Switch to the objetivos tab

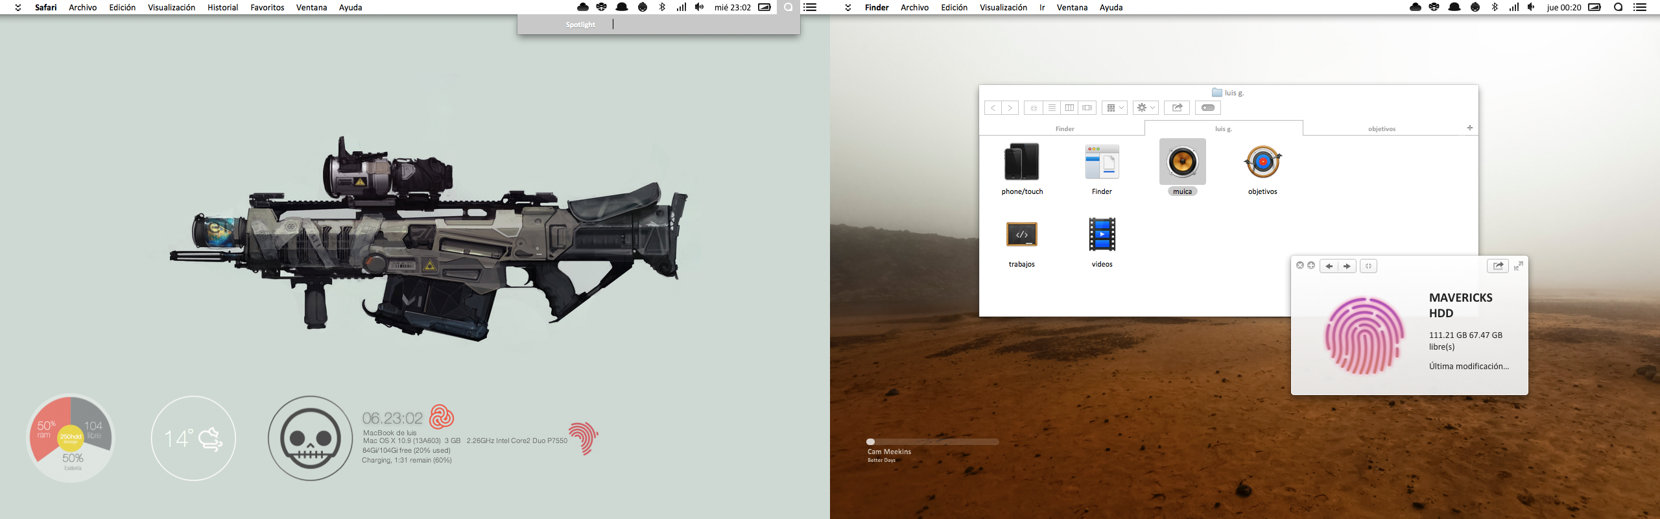pos(1381,129)
